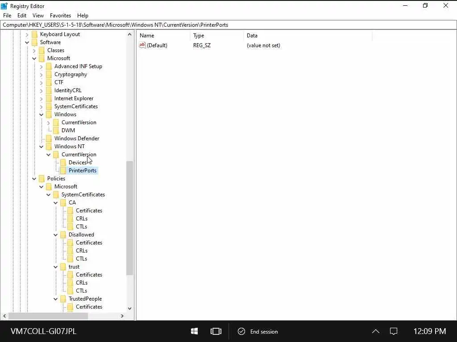Click the Policies folder icon
Viewport: 457px width, 342px height.
coord(42,179)
